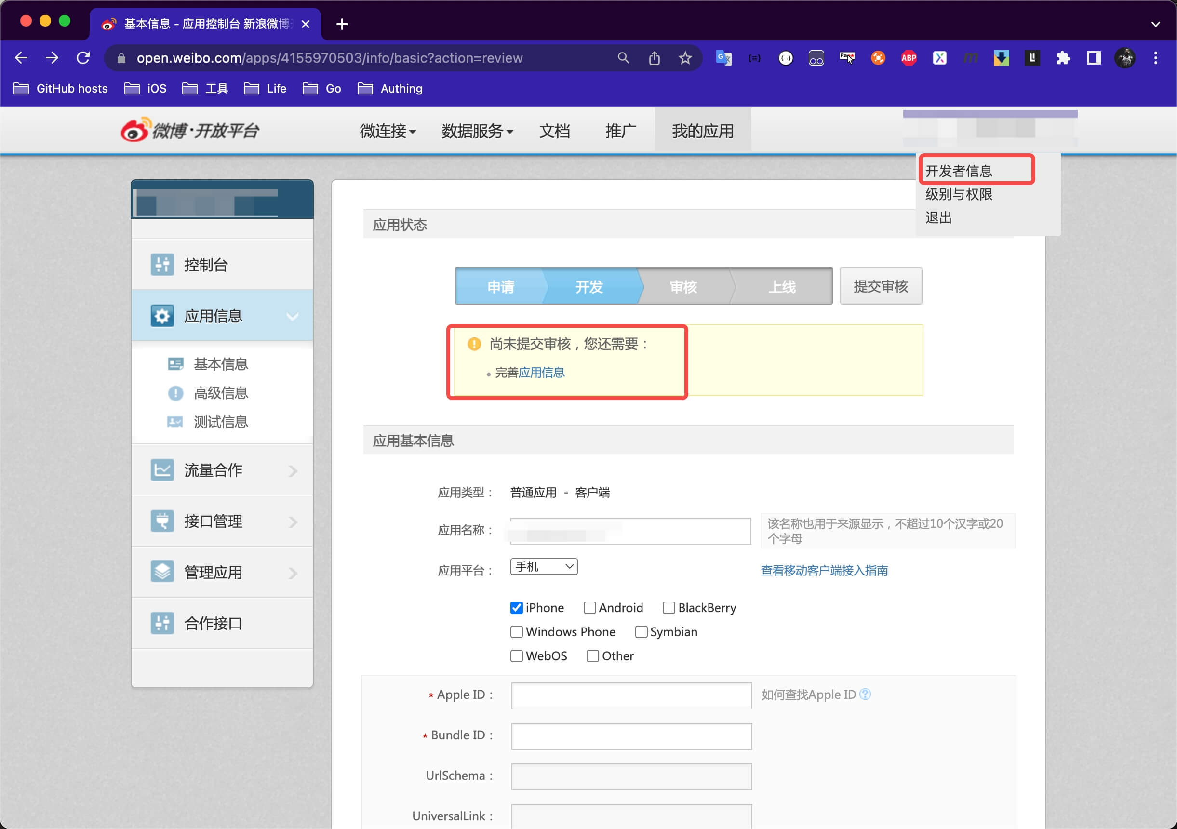Expand the 数据服务 navigation dropdown
Viewport: 1177px width, 829px height.
pyautogui.click(x=477, y=131)
